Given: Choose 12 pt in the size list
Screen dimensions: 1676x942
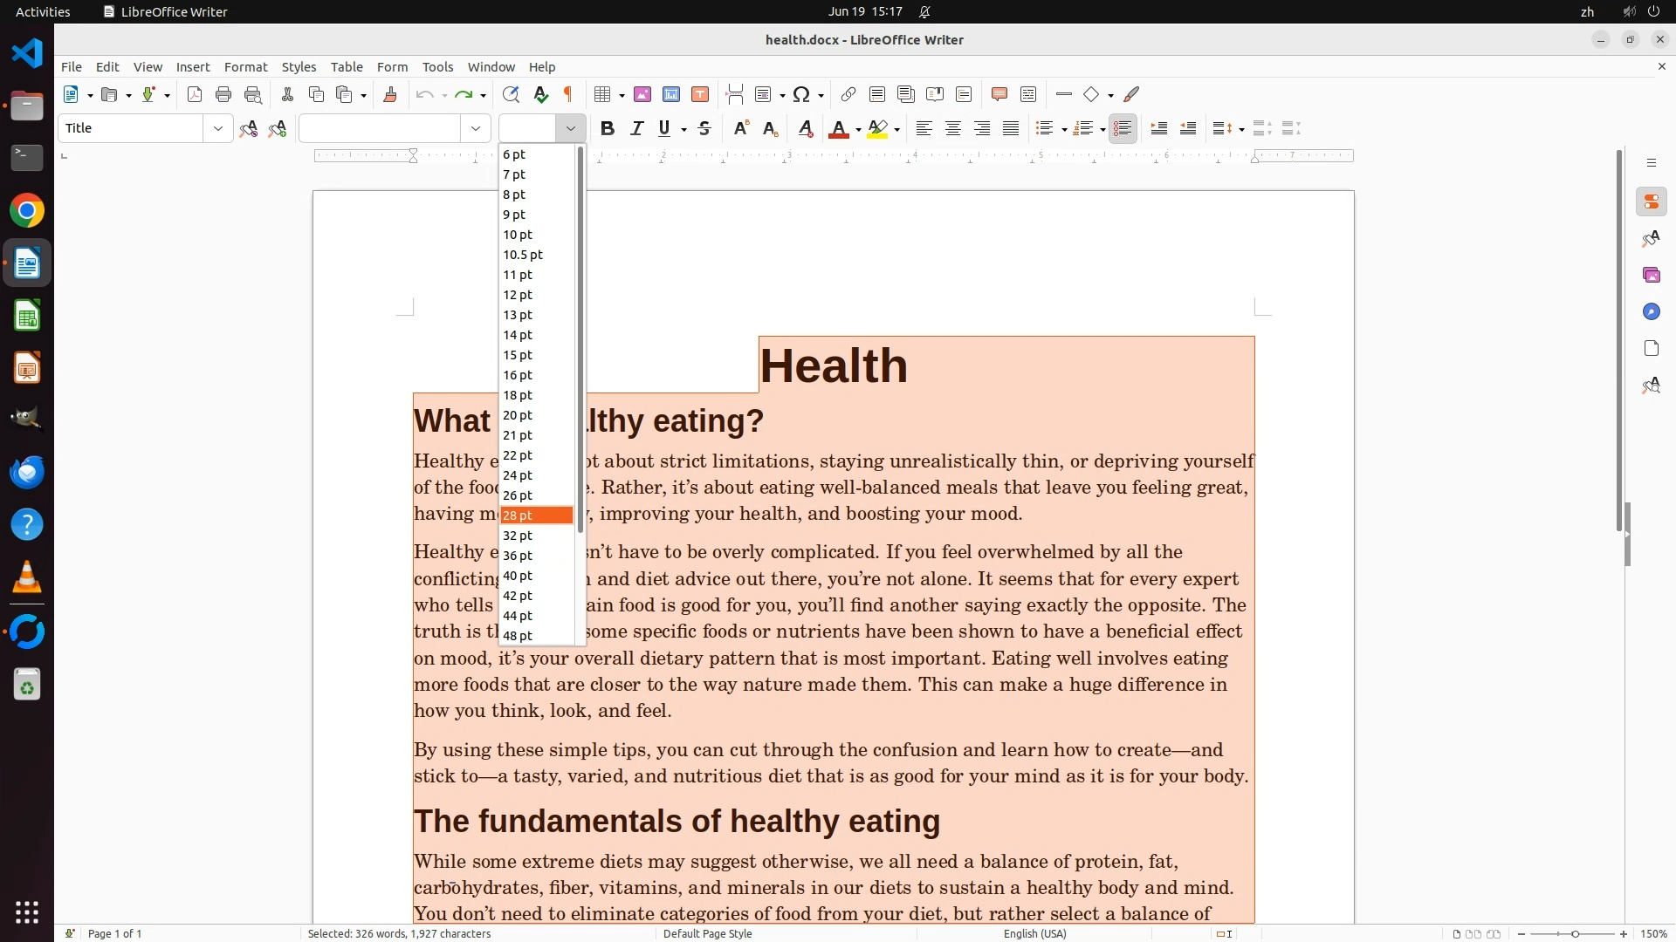Looking at the screenshot, I should point(518,295).
